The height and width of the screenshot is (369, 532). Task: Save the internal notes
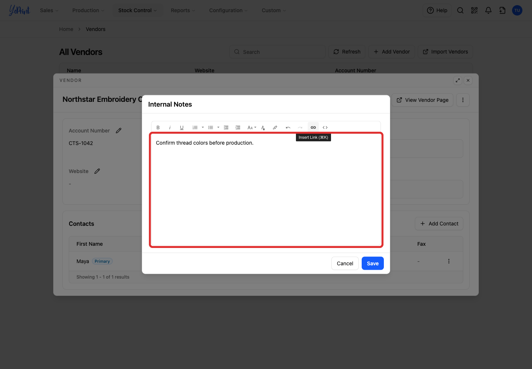(x=373, y=263)
